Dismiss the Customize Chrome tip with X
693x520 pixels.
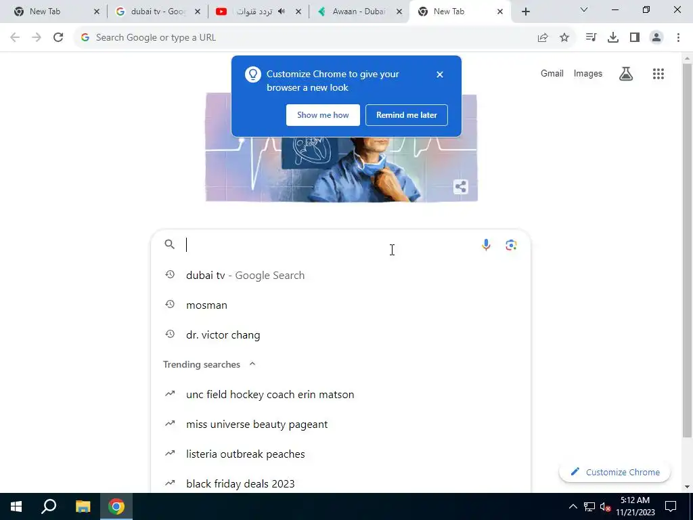440,74
